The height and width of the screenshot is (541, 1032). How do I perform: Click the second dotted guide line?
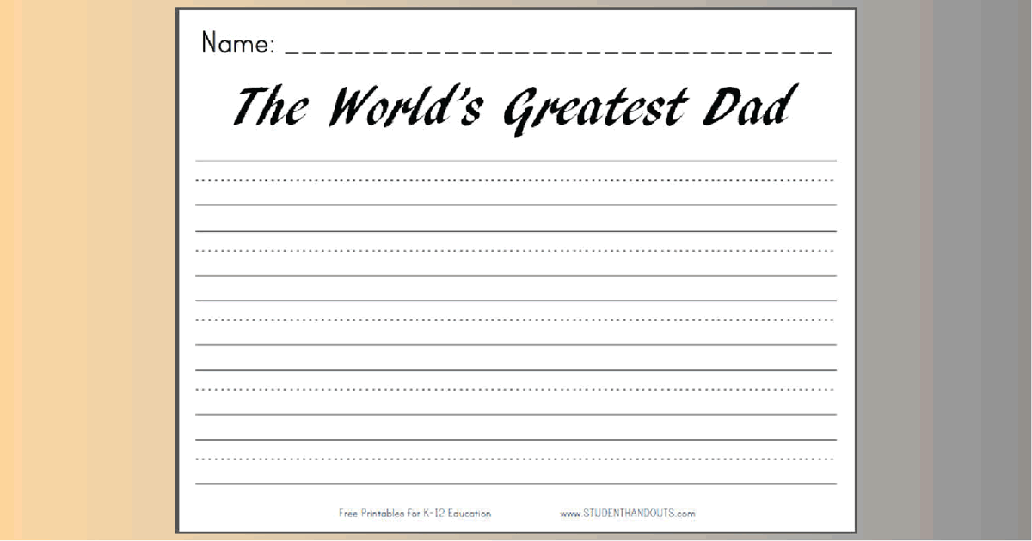click(x=516, y=249)
